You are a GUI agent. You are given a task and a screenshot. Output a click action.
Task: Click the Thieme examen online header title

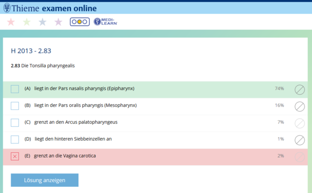54,8
